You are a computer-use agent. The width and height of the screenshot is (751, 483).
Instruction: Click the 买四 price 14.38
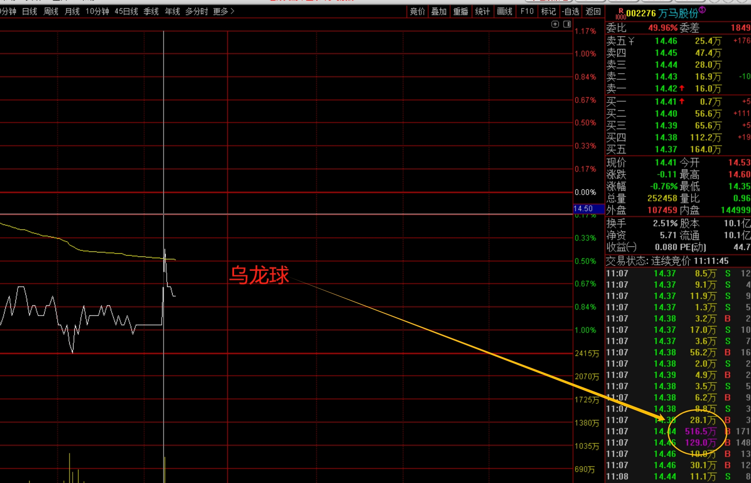coord(666,137)
